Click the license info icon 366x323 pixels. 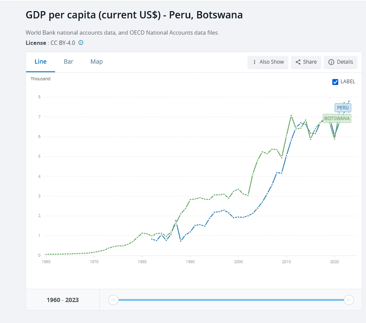pyautogui.click(x=81, y=43)
